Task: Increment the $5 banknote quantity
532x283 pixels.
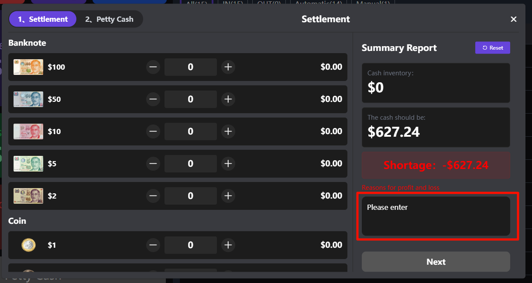Action: (228, 164)
